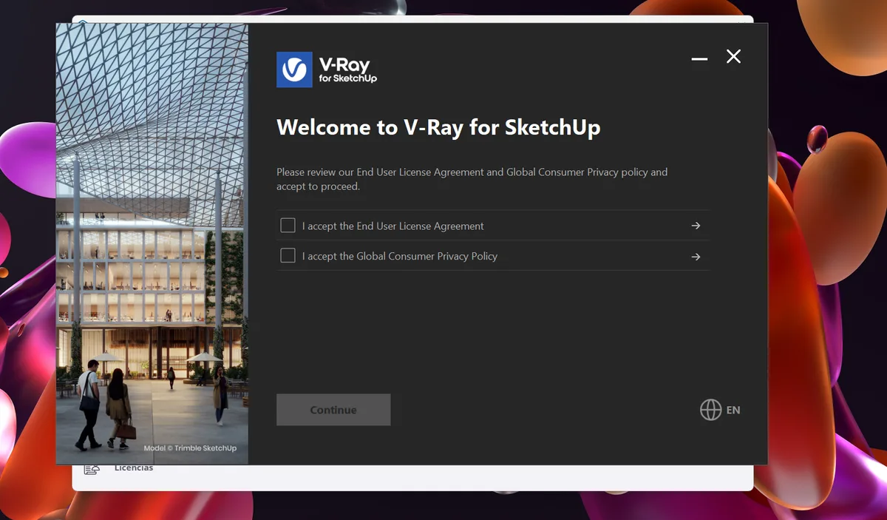This screenshot has height=520, width=887.
Task: Click the V-Ray logo icon
Action: pos(294,70)
